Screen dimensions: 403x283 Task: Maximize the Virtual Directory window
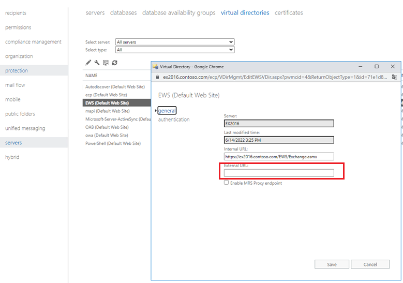coord(377,67)
